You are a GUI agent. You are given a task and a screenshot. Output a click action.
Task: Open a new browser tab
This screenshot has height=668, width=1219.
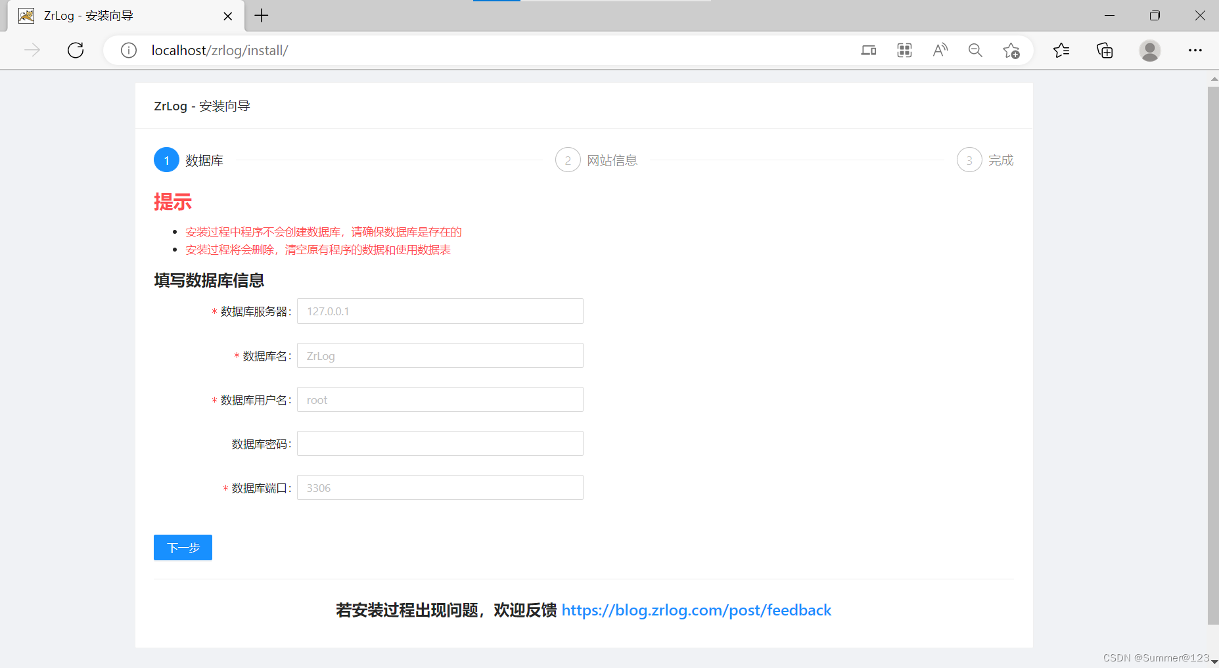[262, 15]
